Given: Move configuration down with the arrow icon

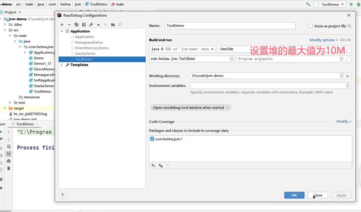Looking at the screenshot, I should coord(105,24).
